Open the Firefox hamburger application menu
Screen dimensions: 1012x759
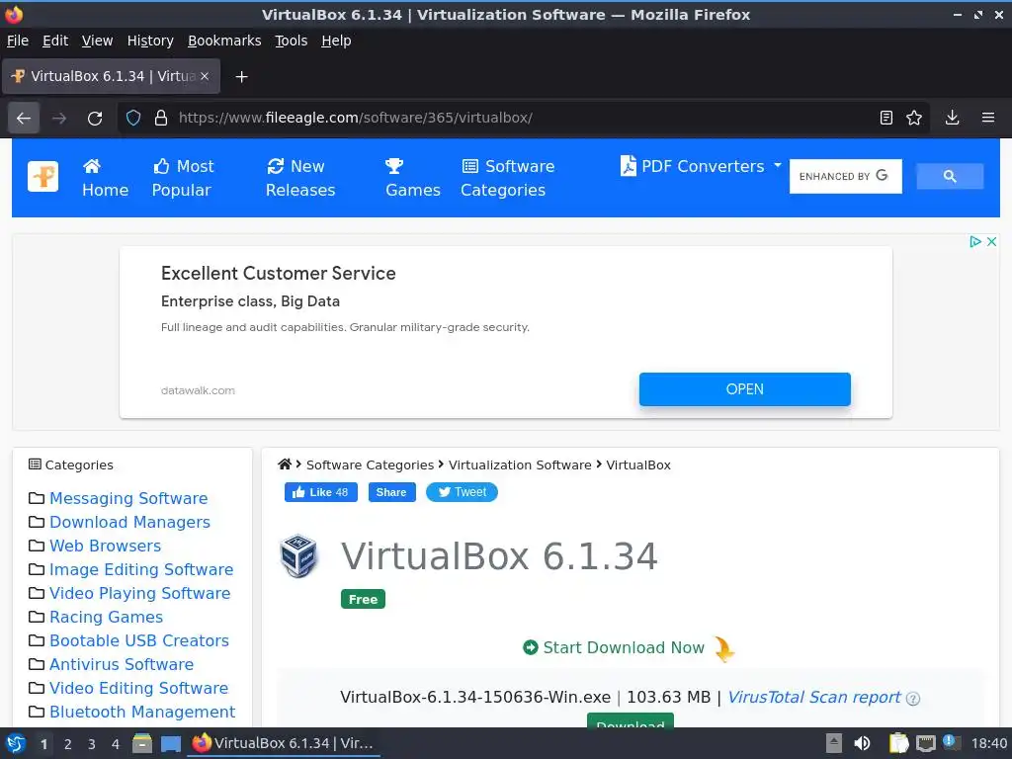(988, 118)
